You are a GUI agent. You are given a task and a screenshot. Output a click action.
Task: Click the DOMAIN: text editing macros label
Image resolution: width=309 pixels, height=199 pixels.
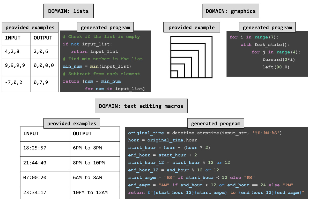tap(141, 106)
